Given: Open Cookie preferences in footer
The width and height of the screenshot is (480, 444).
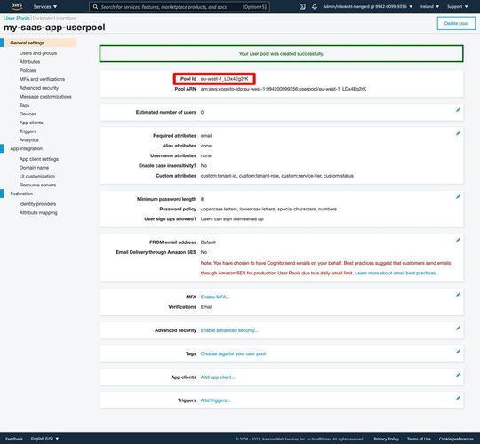Looking at the screenshot, I should click(x=456, y=439).
